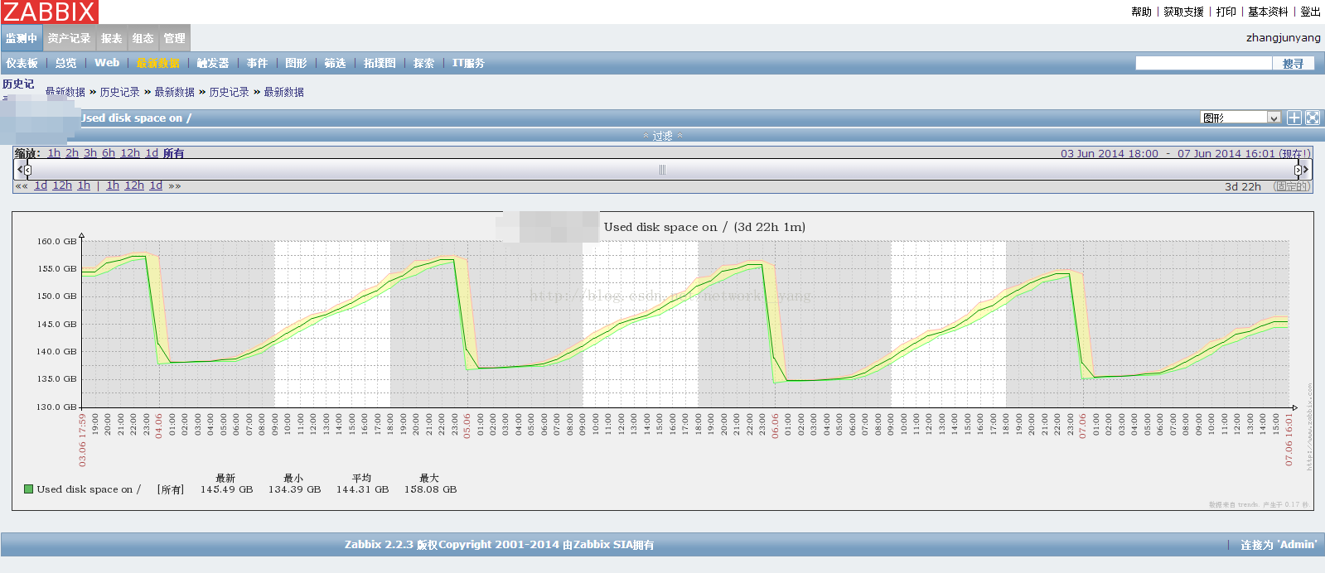The height and width of the screenshot is (573, 1325).
Task: Go to IT服务 submenu
Action: click(468, 63)
